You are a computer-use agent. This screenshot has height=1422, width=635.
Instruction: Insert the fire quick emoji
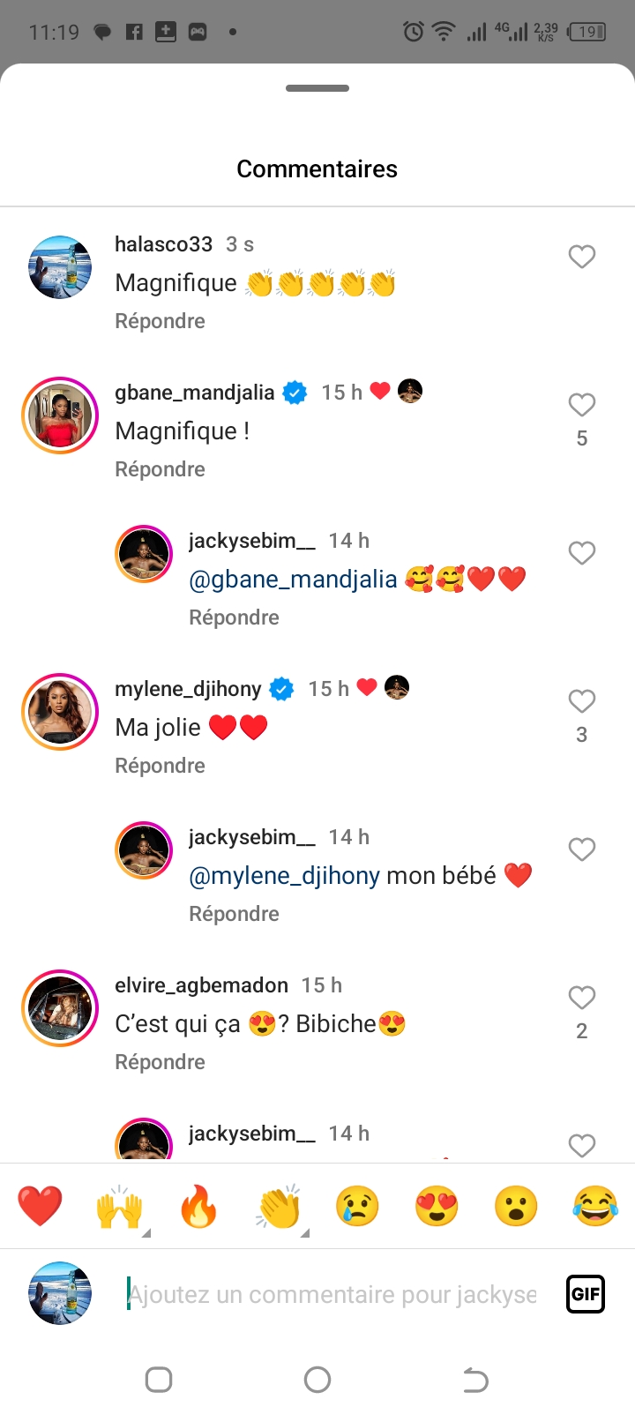(198, 1206)
